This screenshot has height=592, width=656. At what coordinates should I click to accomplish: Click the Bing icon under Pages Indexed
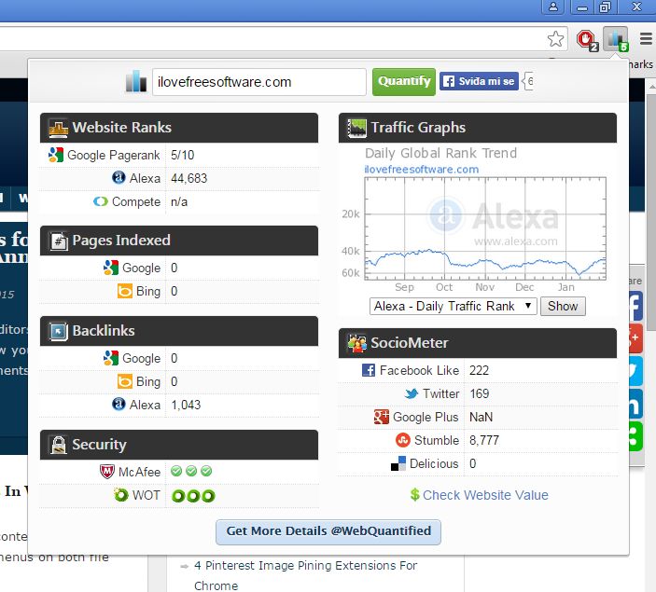pyautogui.click(x=125, y=291)
